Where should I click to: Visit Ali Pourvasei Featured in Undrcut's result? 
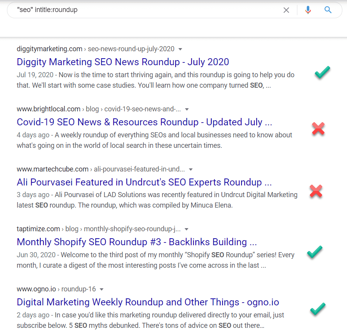tap(144, 182)
